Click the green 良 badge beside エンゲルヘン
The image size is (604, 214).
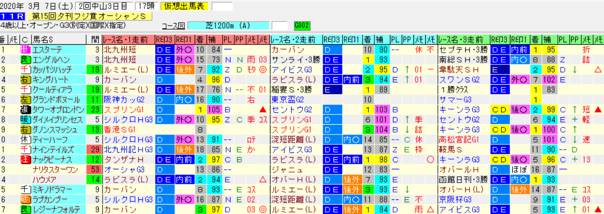tap(25, 59)
